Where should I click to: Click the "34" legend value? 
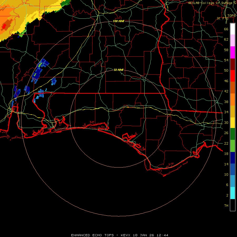pos(226,112)
